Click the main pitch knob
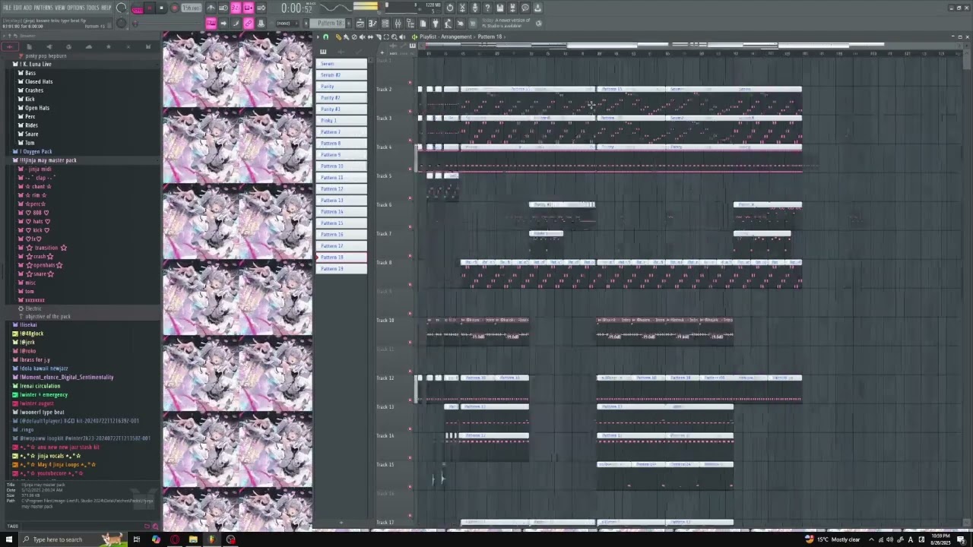The image size is (973, 547). point(121,24)
